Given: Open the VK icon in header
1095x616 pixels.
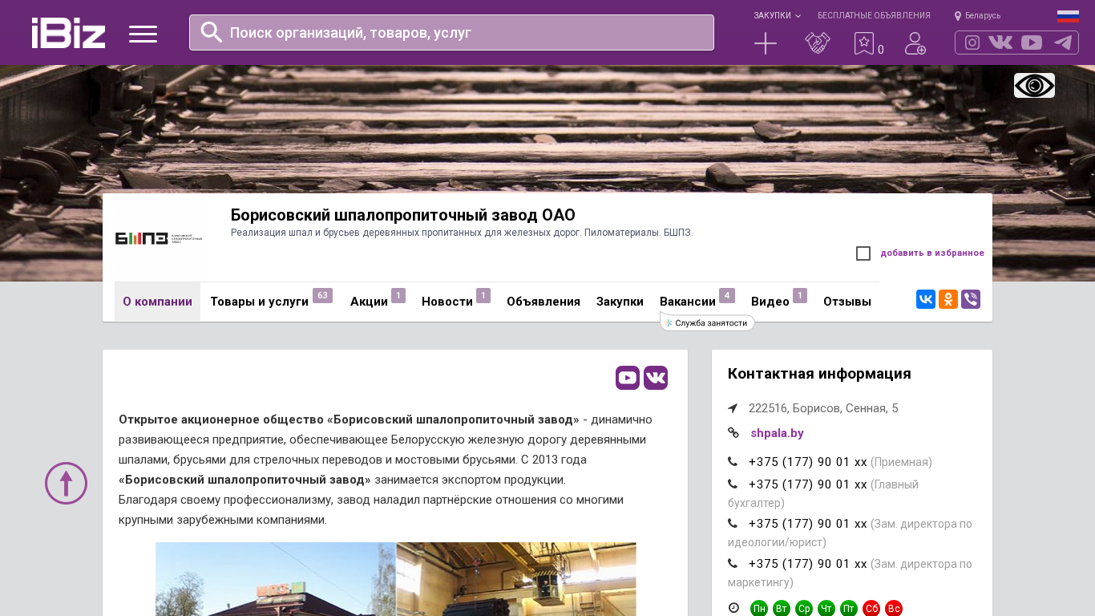Looking at the screenshot, I should coord(1000,43).
